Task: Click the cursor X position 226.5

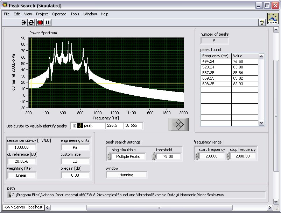Action: (x=114, y=126)
